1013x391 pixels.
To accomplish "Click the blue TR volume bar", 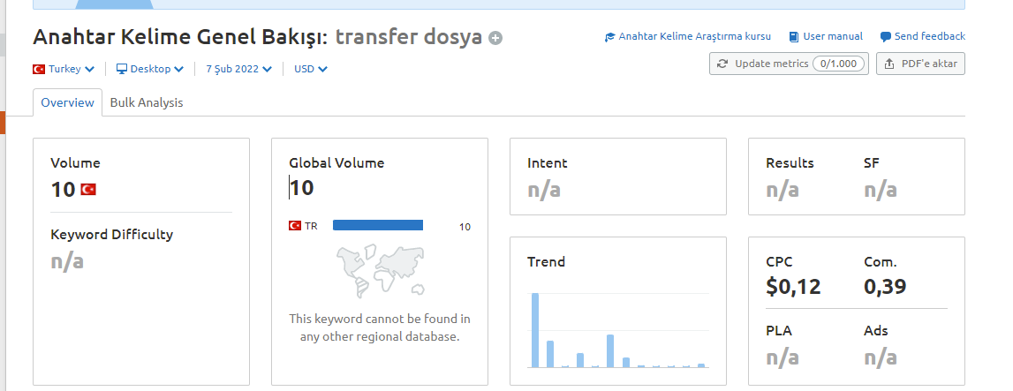I will click(378, 225).
